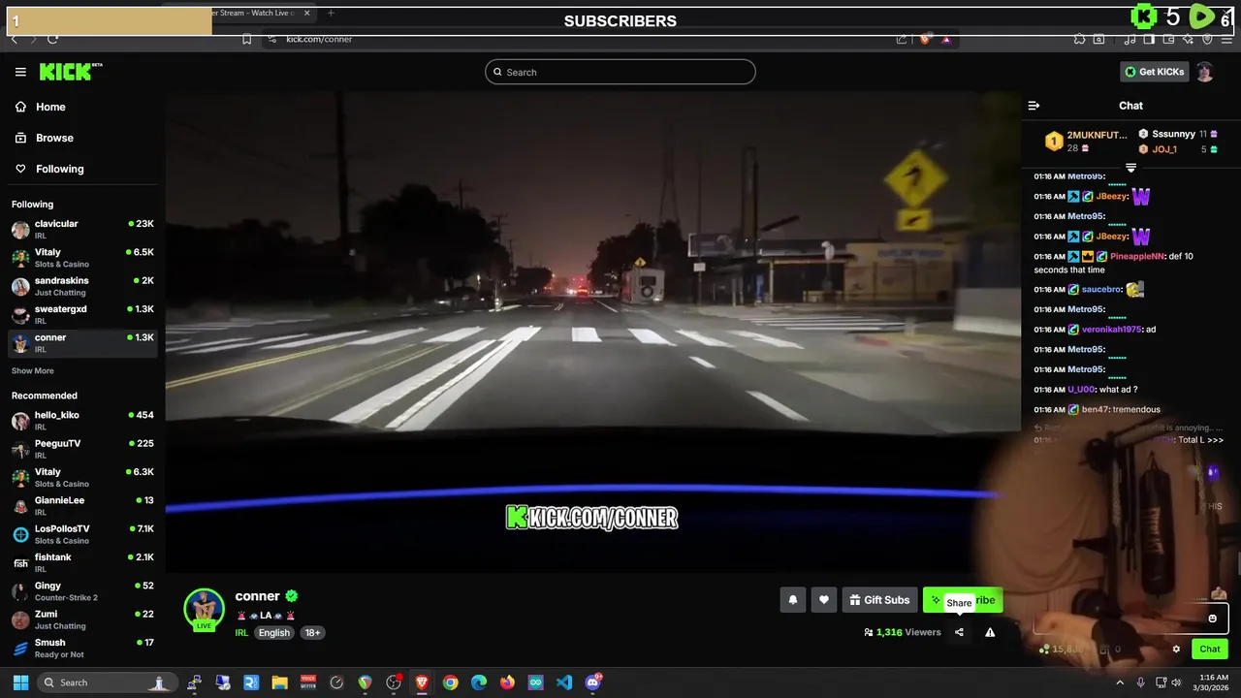Toggle follow heart button
This screenshot has width=1241, height=698.
[824, 600]
